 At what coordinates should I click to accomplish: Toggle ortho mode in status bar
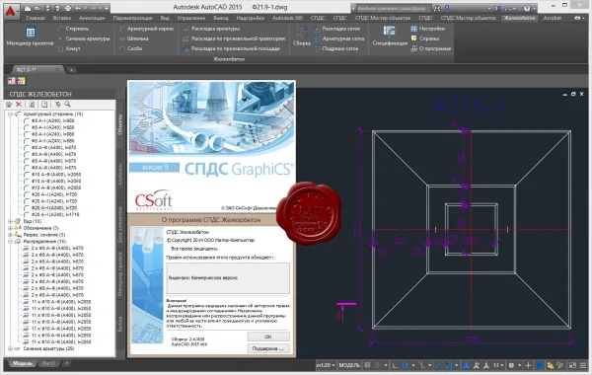395,365
